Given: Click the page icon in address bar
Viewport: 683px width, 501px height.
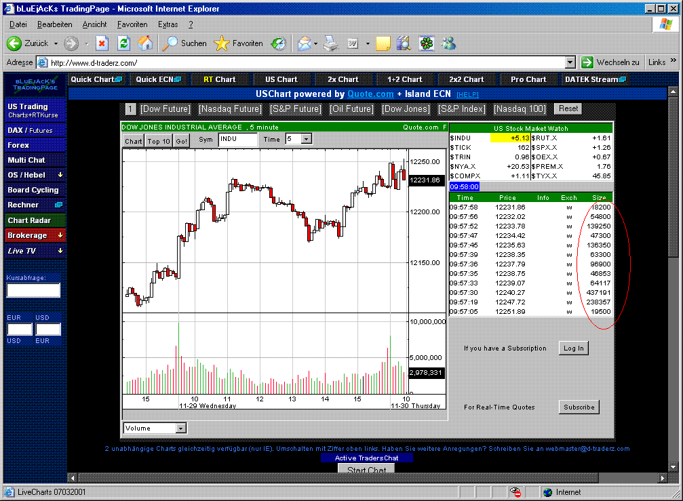Looking at the screenshot, I should click(x=42, y=62).
